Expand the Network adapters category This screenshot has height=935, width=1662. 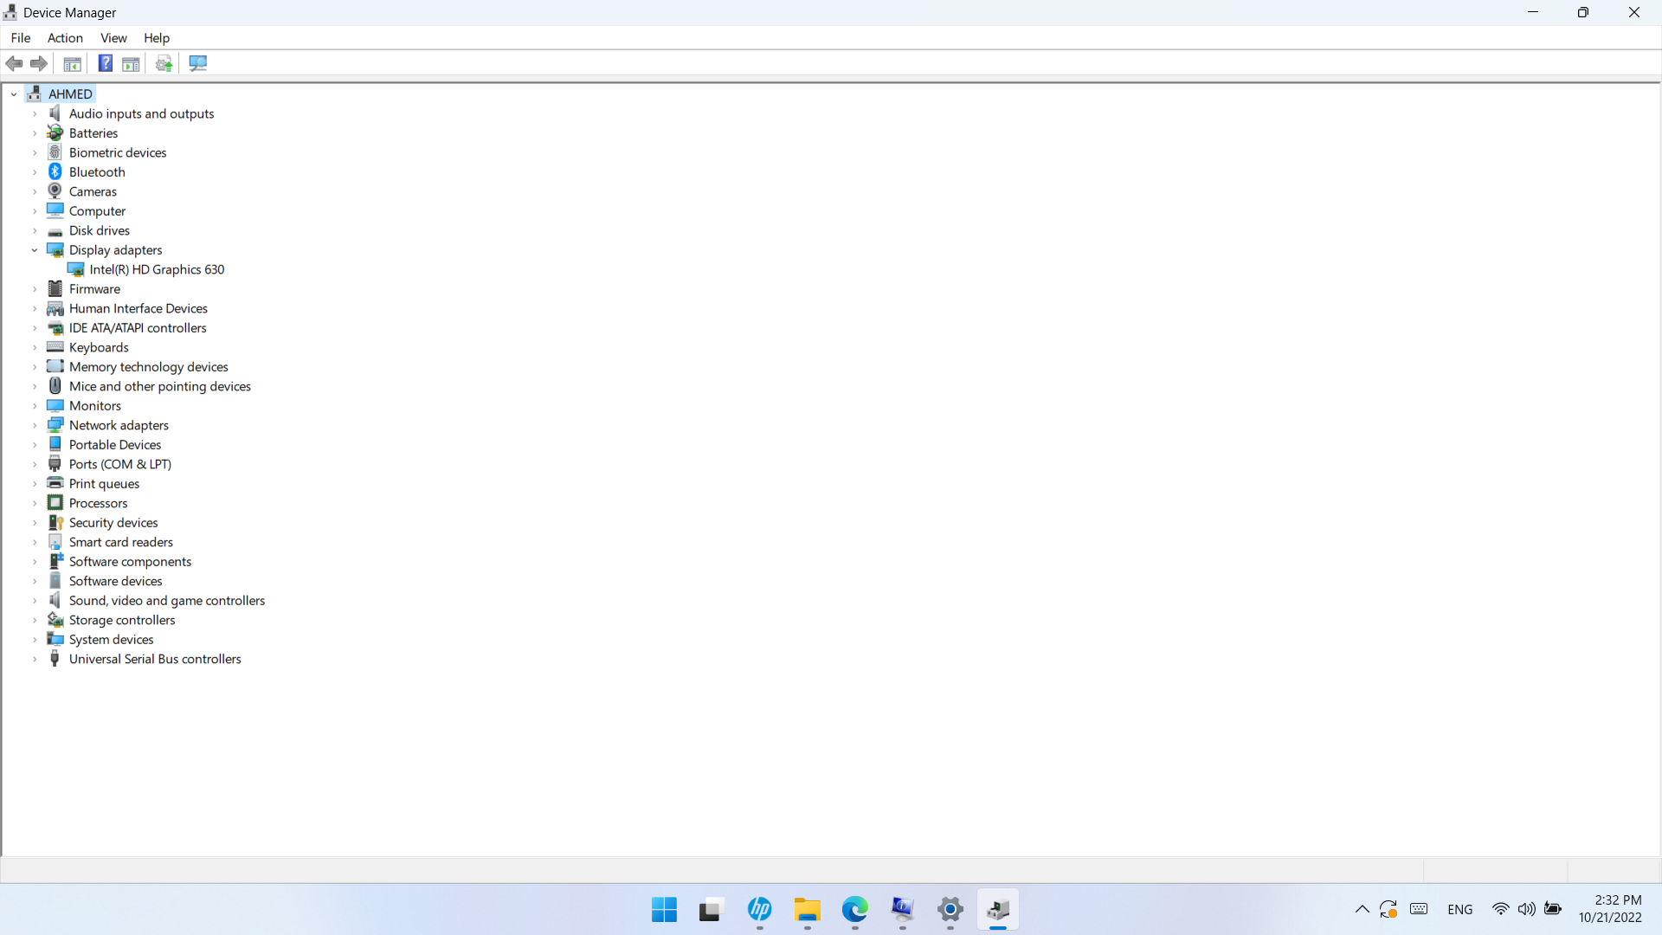pos(35,425)
